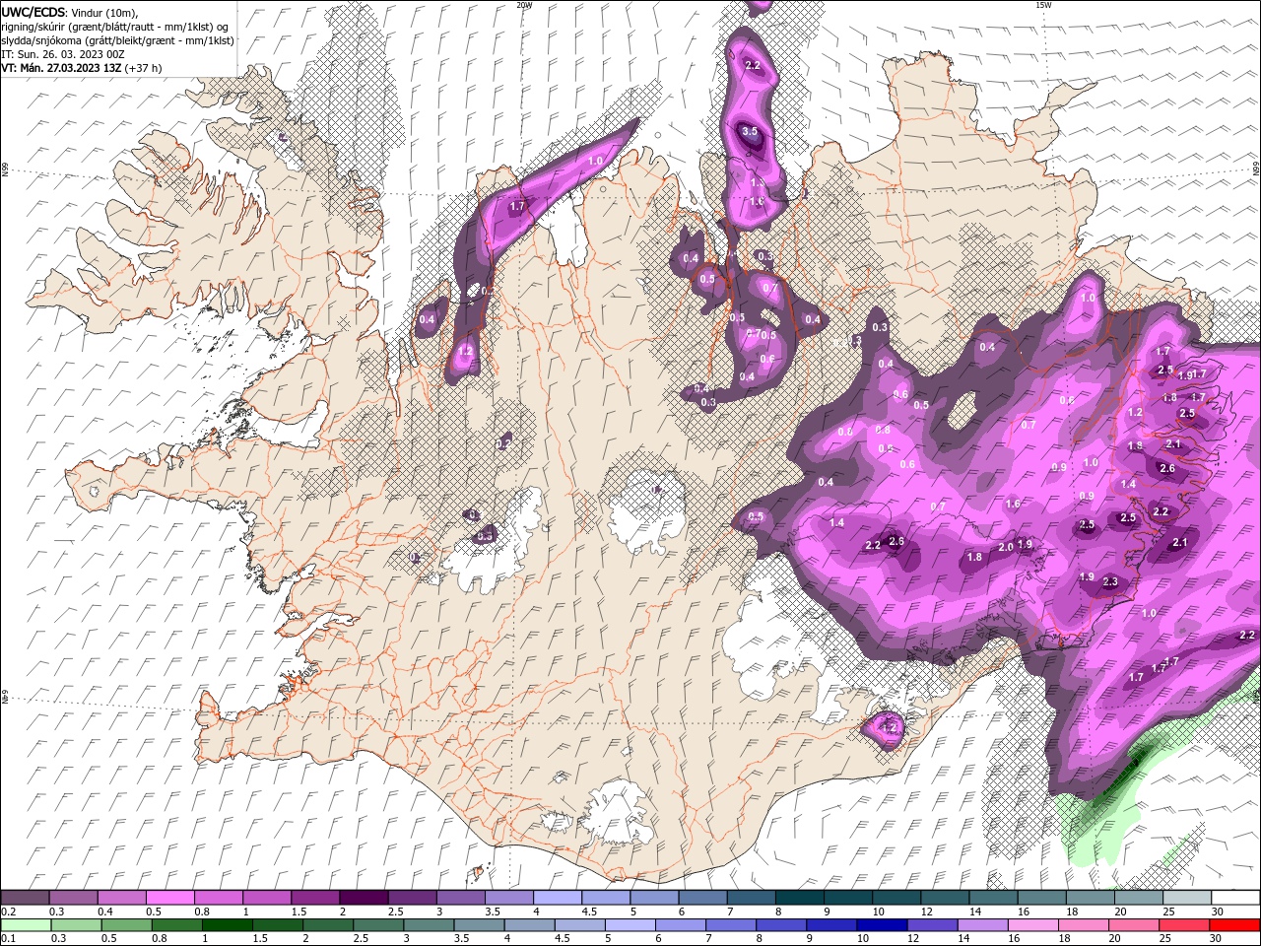1261x946 pixels.
Task: Pick snow-scale swatch between 18 and 20
Action: [1089, 898]
